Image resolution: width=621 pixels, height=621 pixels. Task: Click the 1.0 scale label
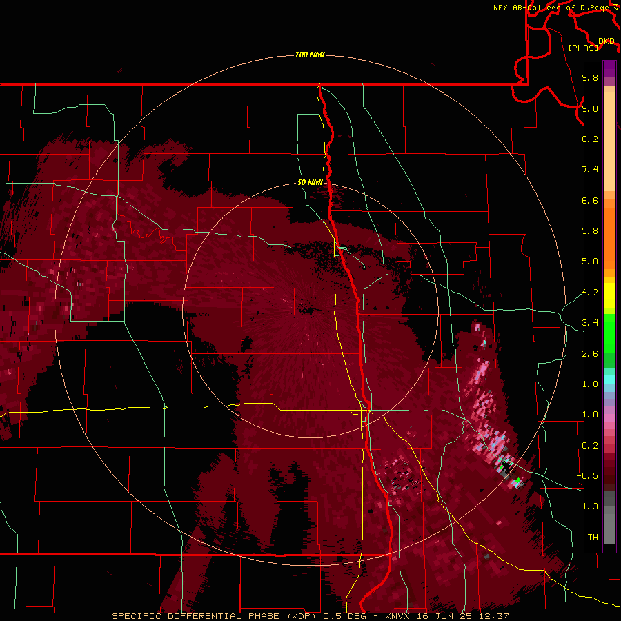pos(590,415)
